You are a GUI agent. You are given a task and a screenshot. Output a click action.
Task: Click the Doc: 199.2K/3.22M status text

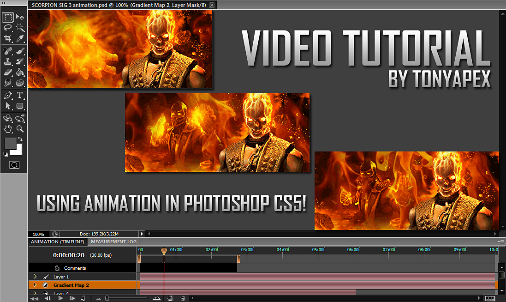pos(99,234)
